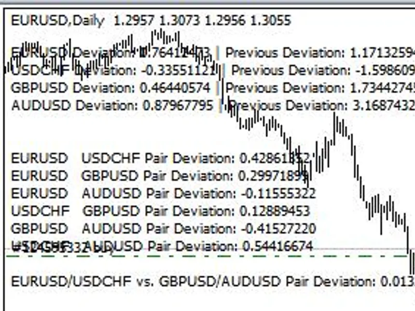Click the OHLC values 1.2957 1.3073 1.2956 1.3055
The height and width of the screenshot is (311, 415).
pyautogui.click(x=202, y=20)
